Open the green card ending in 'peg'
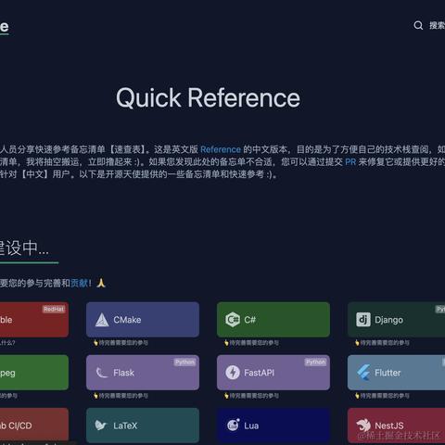This screenshot has height=445, width=445. [34, 373]
